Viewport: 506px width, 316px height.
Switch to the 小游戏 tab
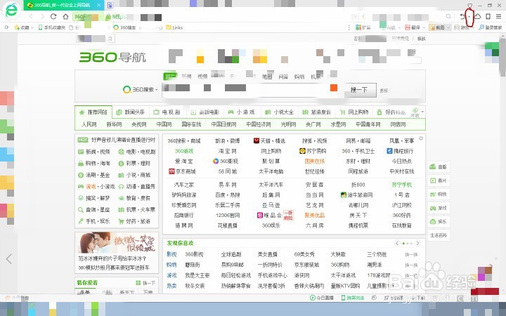click(x=241, y=112)
